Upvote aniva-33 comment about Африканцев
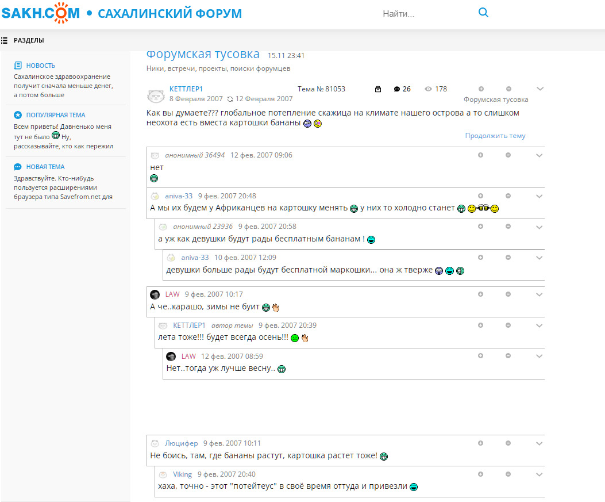Screen dimensions: 605x502 [480, 196]
